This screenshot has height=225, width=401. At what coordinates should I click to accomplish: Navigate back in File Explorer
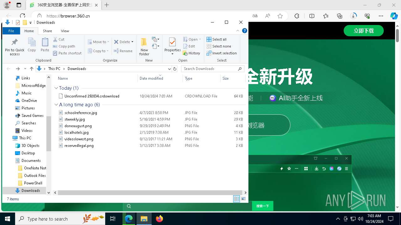pyautogui.click(x=8, y=69)
